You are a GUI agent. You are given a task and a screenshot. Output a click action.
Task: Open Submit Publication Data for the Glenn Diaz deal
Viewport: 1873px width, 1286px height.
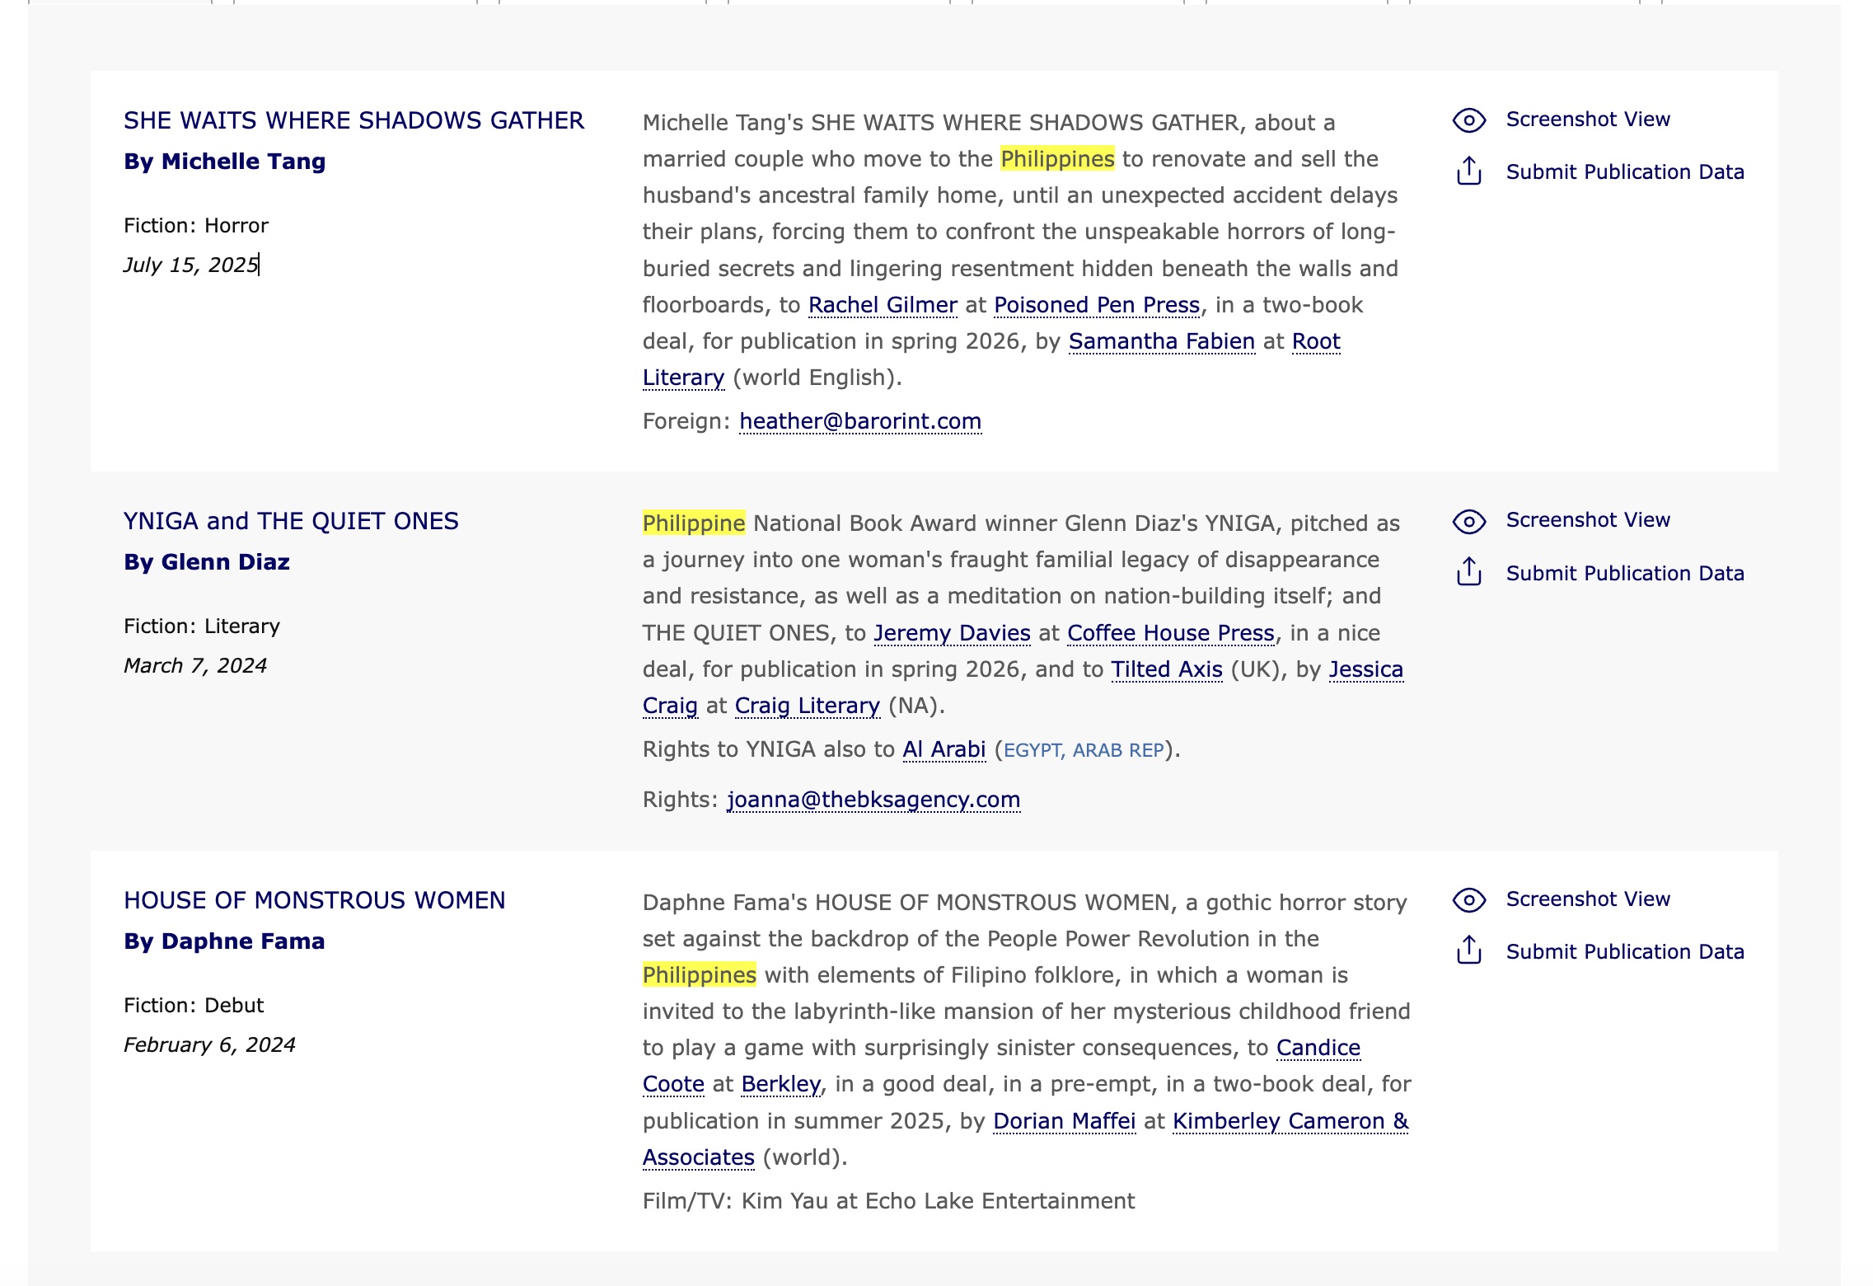coord(1624,573)
